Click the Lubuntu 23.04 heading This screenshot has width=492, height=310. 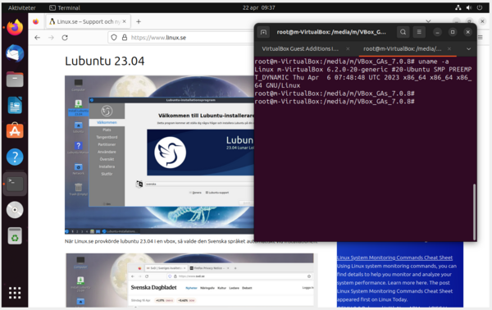104,61
